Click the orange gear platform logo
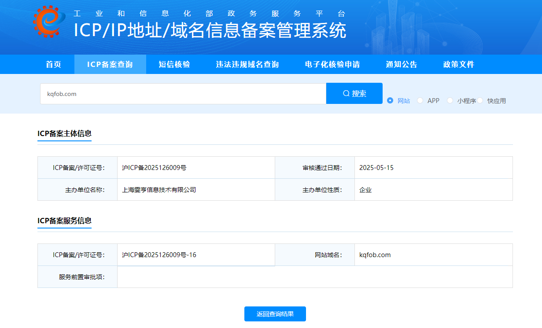 click(x=49, y=22)
